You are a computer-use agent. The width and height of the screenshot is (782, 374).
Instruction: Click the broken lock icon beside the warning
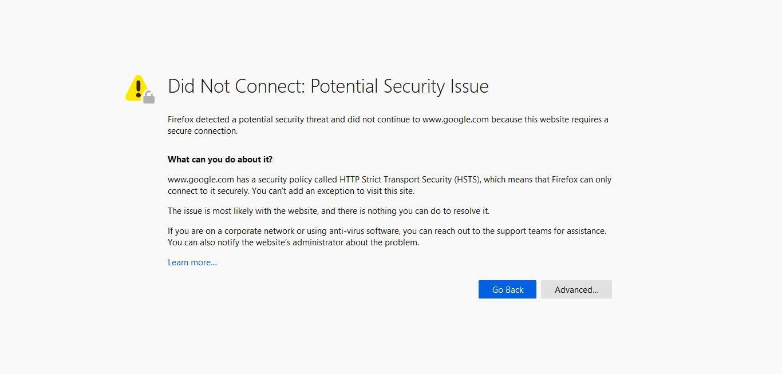pyautogui.click(x=149, y=97)
